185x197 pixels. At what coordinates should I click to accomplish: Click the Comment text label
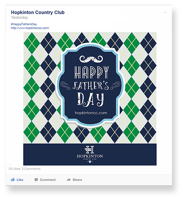[48, 180]
